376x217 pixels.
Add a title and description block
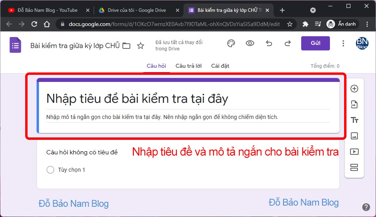354,120
